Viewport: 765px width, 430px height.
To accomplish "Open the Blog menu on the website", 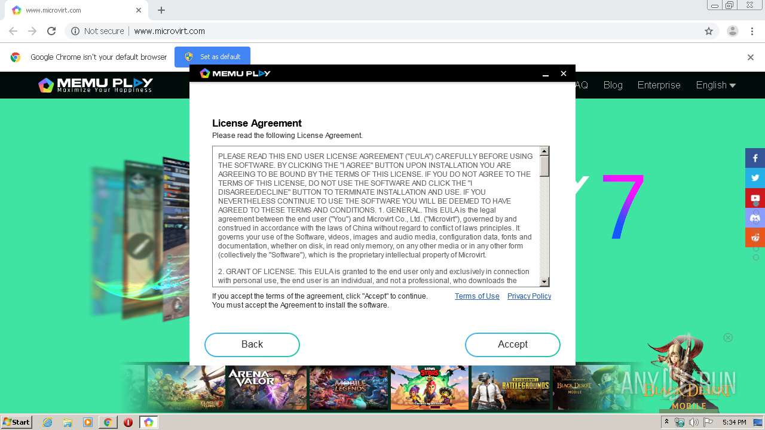I will point(613,85).
